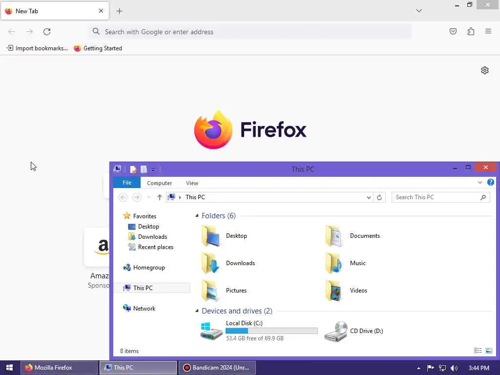This screenshot has height=375, width=500.
Task: Close the New Tab tab
Action: [x=101, y=11]
